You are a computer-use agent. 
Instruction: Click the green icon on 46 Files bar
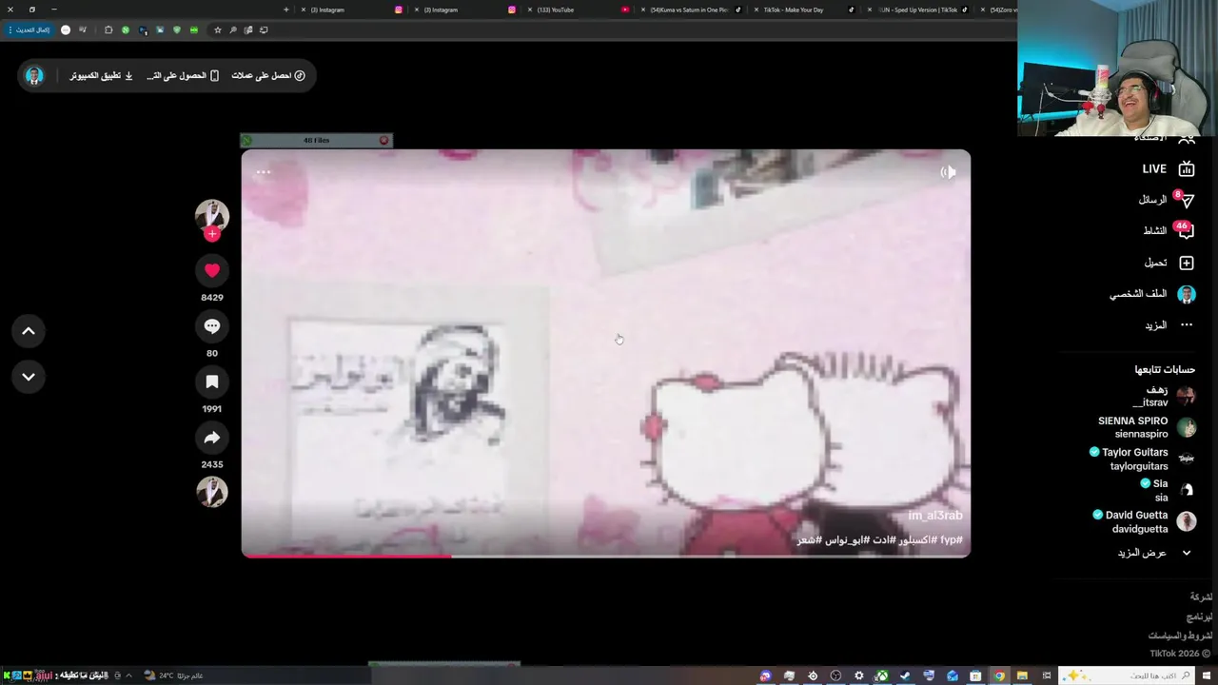246,140
